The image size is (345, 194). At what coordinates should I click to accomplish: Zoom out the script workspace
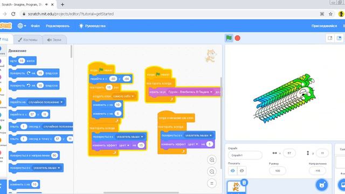pos(212,171)
